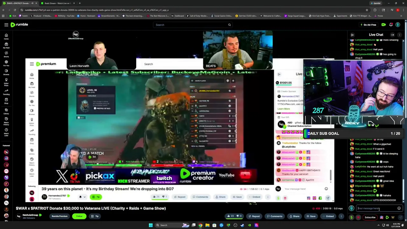
Task: Click Subscribe in the chat footer
Action: click(x=370, y=218)
